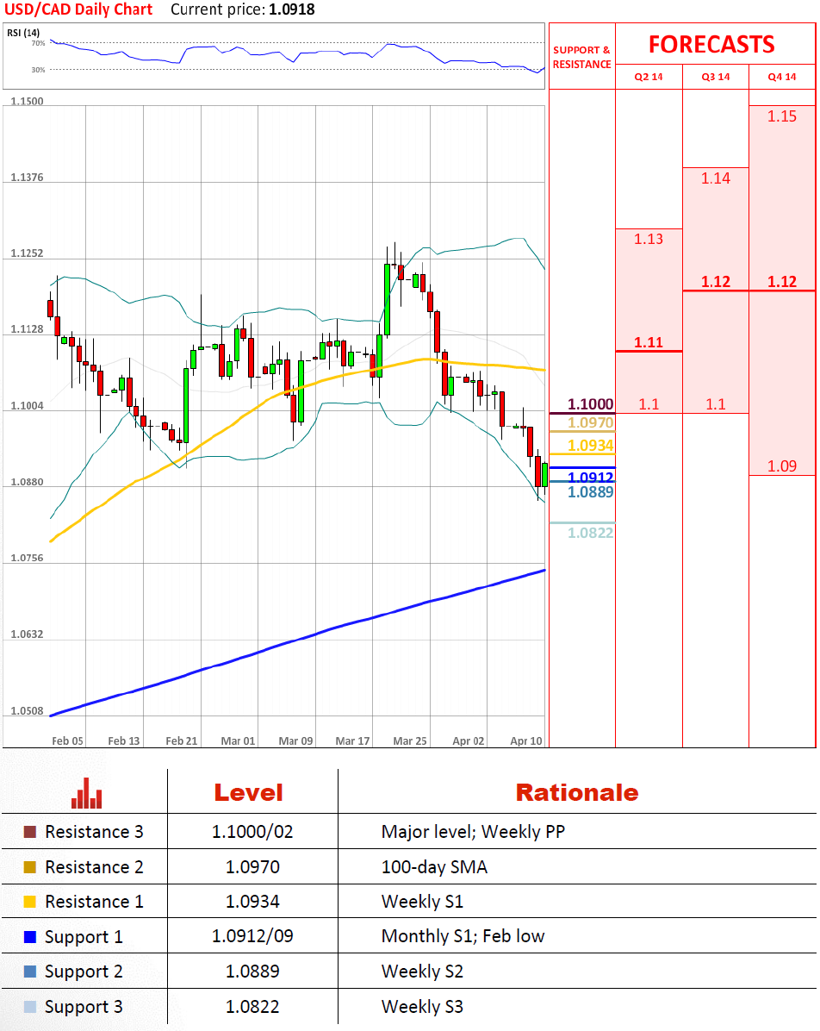Viewport: 820px width, 1031px height.
Task: Click the Resistance 2 row label
Action: 94,866
